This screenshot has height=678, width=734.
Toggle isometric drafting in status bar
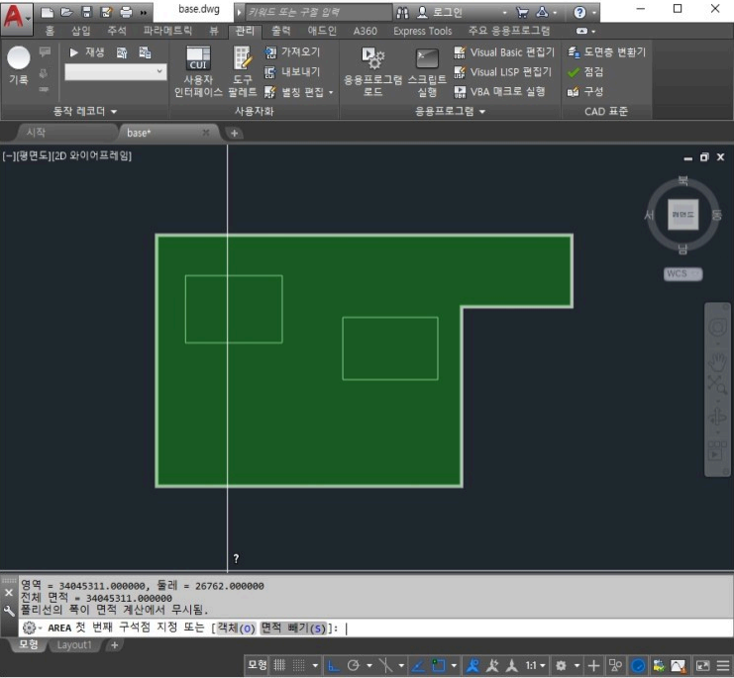coord(385,665)
